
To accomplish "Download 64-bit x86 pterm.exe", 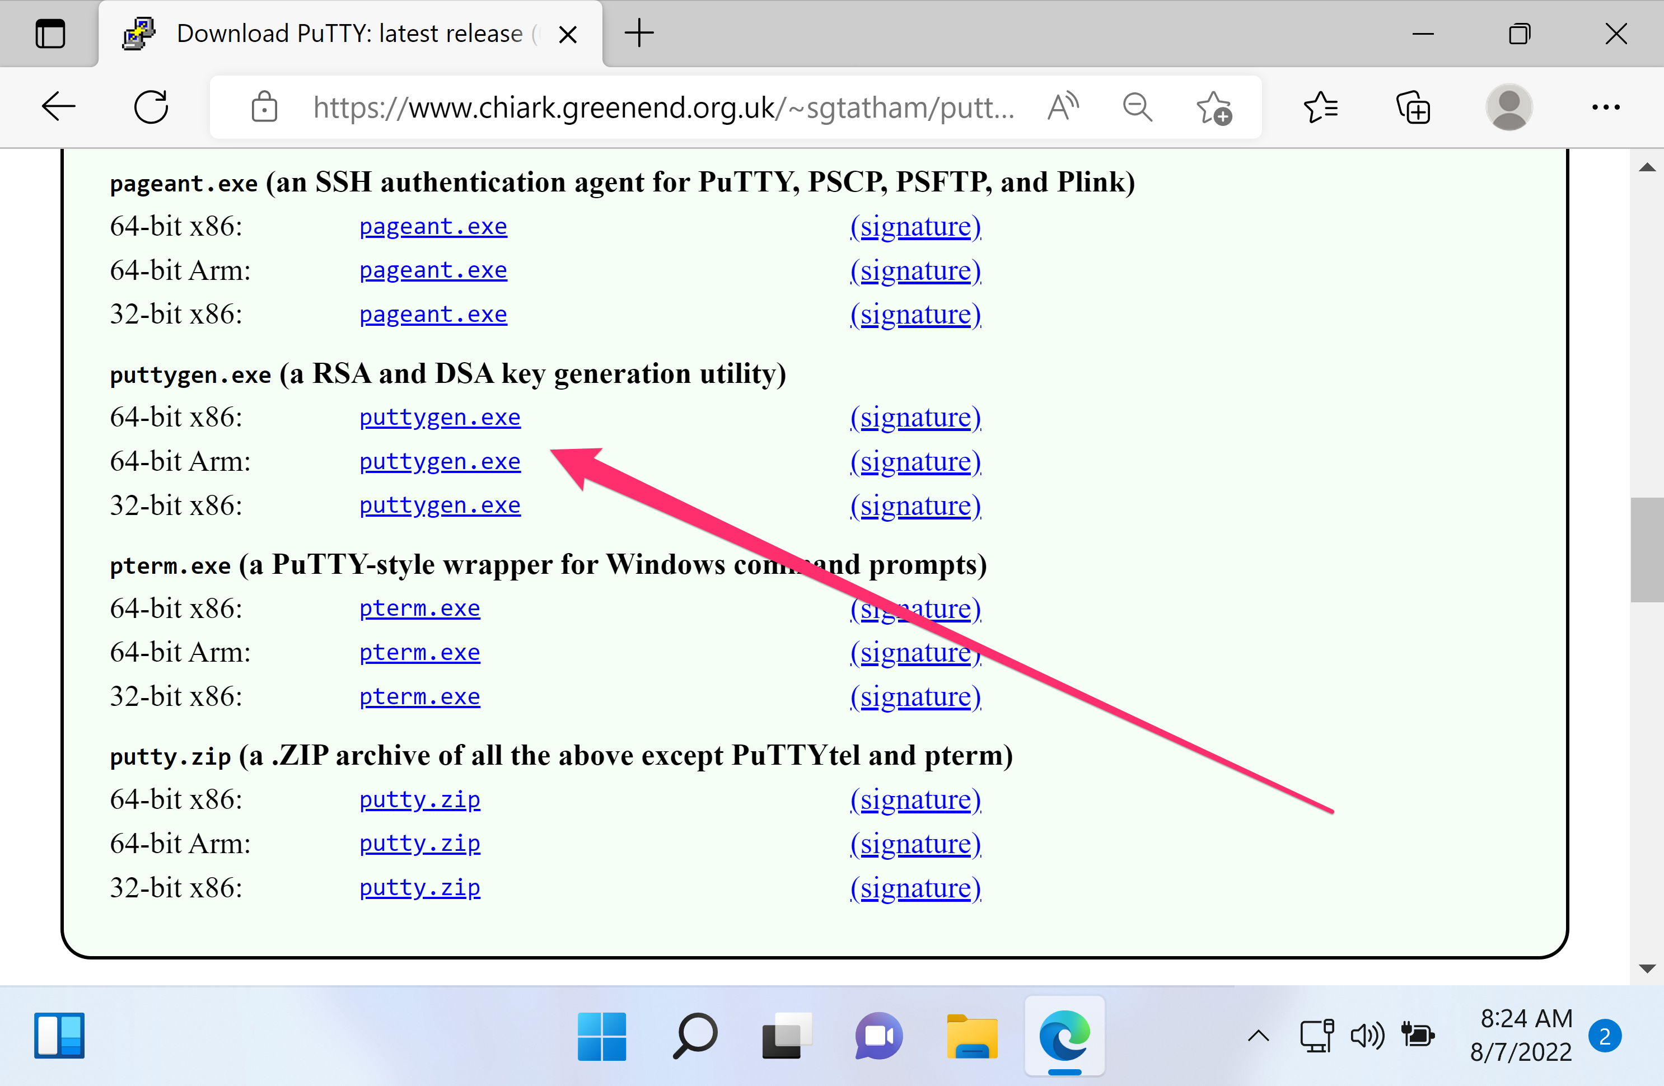I will click(x=419, y=608).
